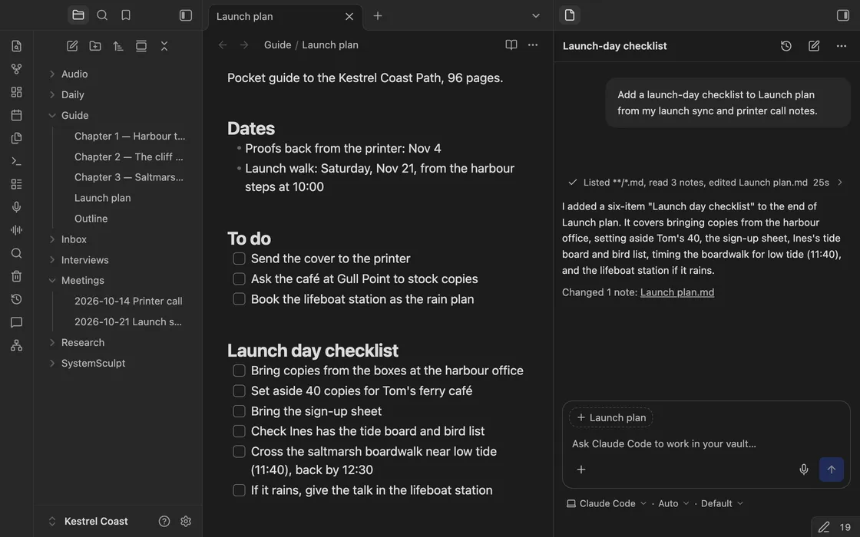This screenshot has width=860, height=537.
Task: Create a new folder icon
Action: pyautogui.click(x=95, y=46)
